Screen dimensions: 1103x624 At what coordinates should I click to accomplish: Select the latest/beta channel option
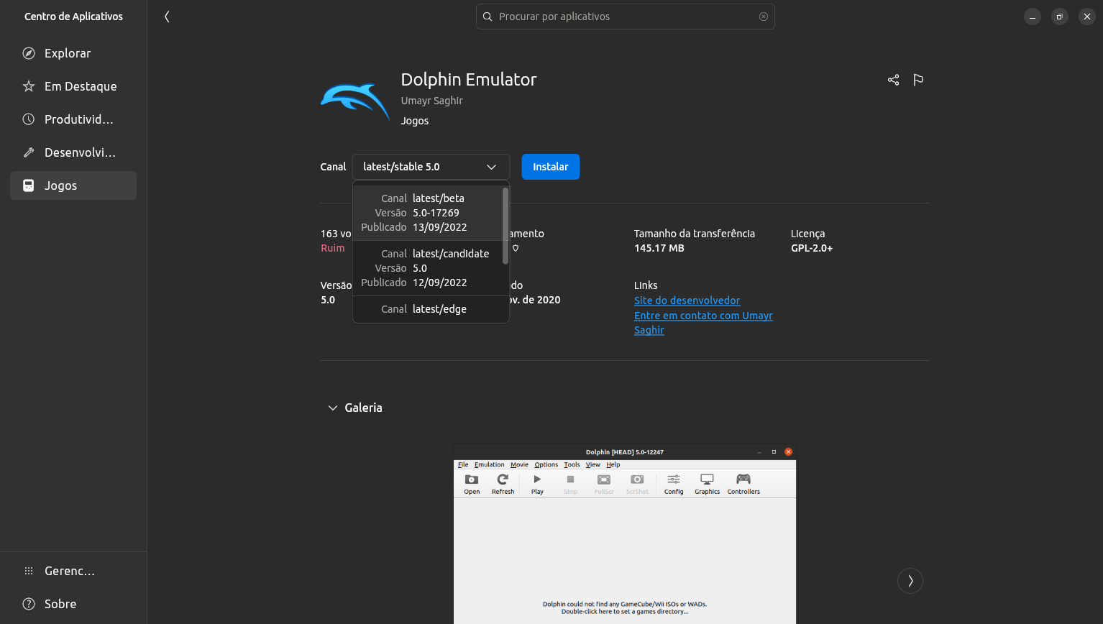pos(428,213)
